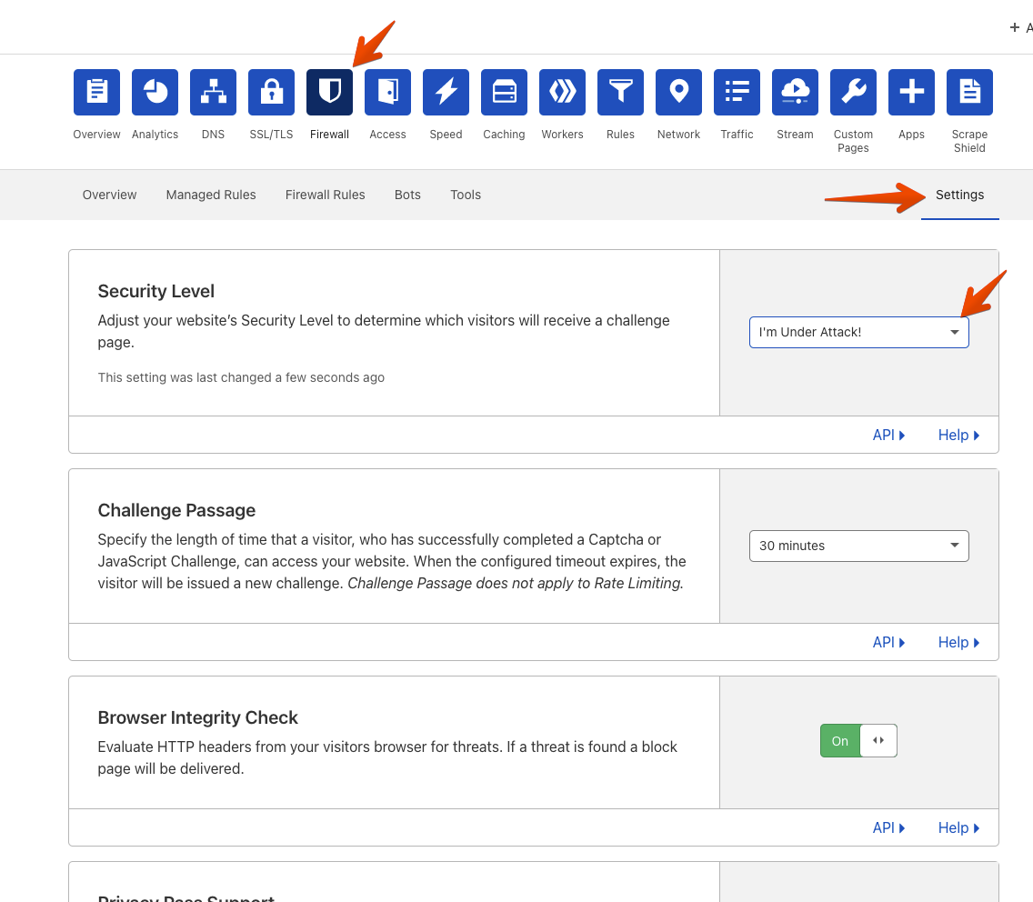Switch to the Firewall Rules tab
Image resolution: width=1033 pixels, height=902 pixels.
[x=325, y=195]
